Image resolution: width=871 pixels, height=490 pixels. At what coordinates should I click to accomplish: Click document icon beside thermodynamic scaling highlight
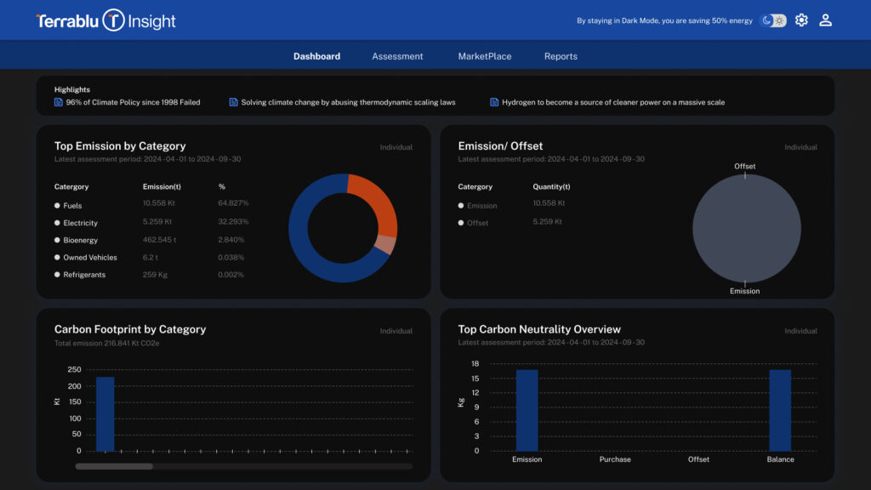click(234, 102)
